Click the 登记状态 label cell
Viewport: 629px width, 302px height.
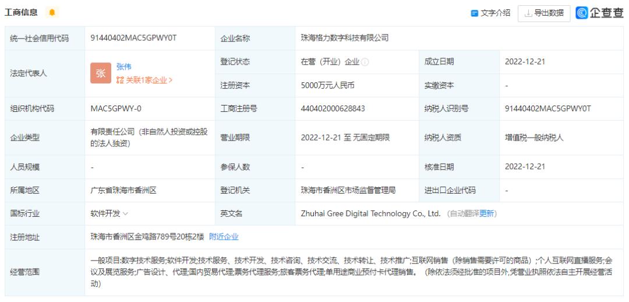[x=255, y=62]
